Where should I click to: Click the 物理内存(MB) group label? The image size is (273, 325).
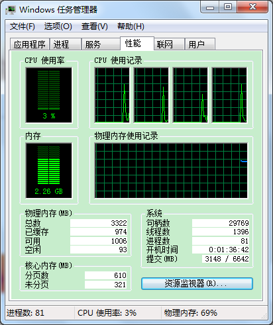[x=48, y=213]
